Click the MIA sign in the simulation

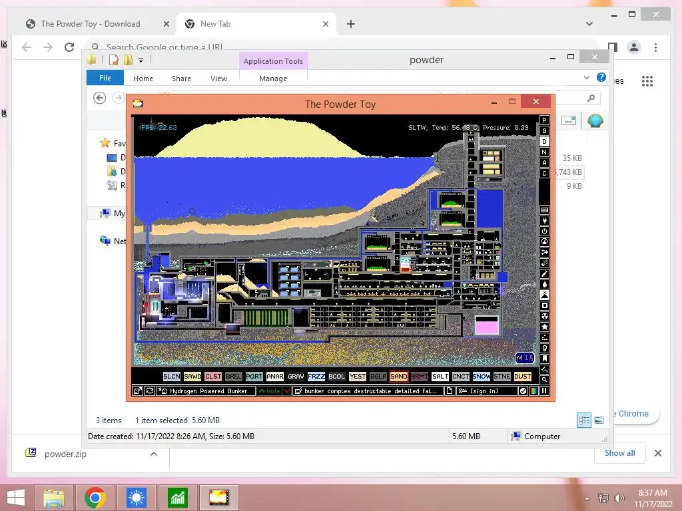pos(525,357)
